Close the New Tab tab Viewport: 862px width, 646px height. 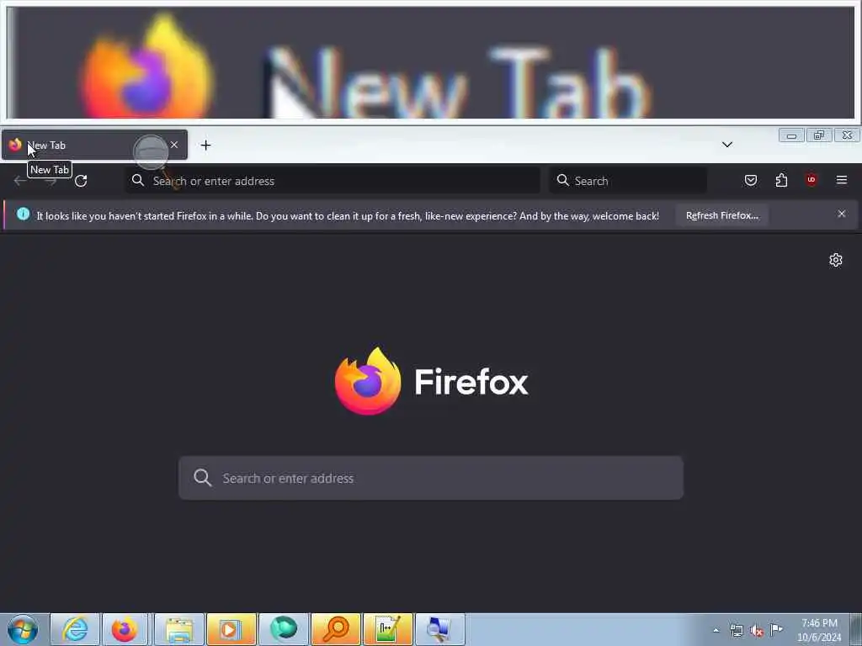pyautogui.click(x=174, y=145)
